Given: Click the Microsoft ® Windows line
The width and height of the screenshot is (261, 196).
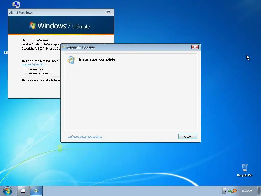Looking at the screenshot, I should 35,40.
